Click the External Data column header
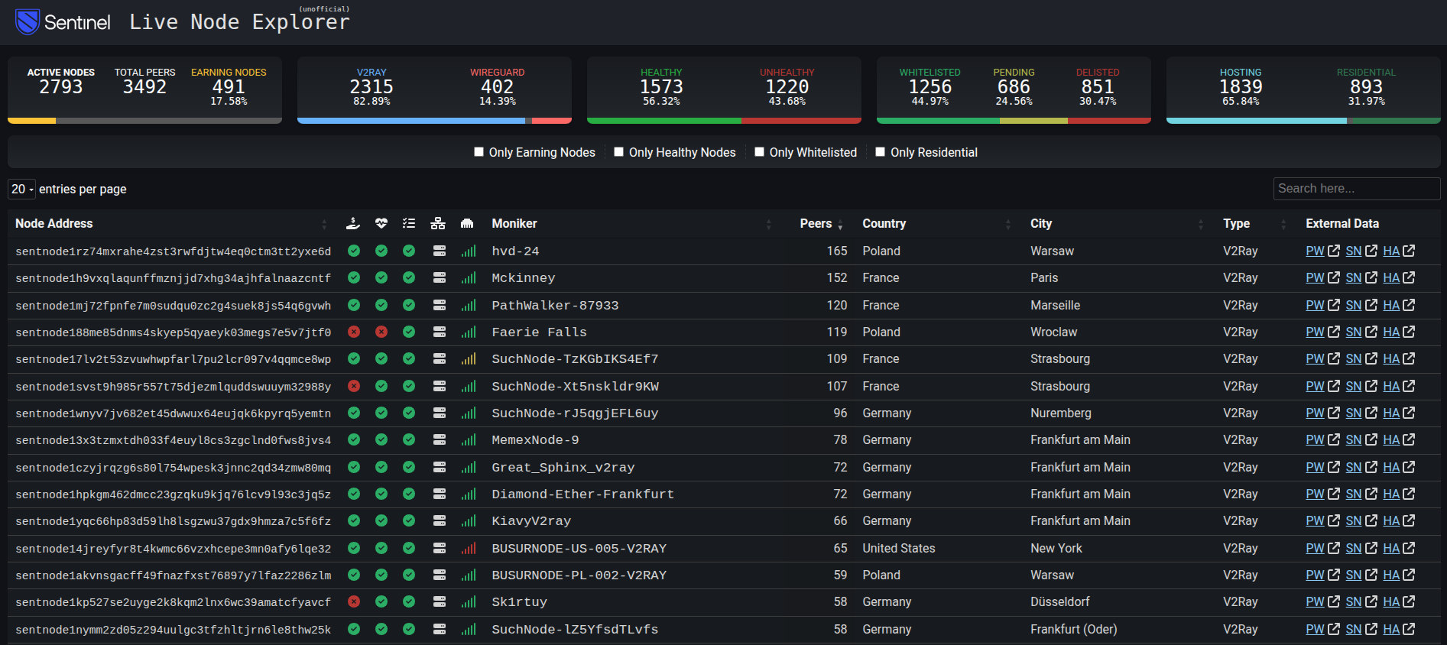Screen dimensions: 1447x645 [1342, 223]
